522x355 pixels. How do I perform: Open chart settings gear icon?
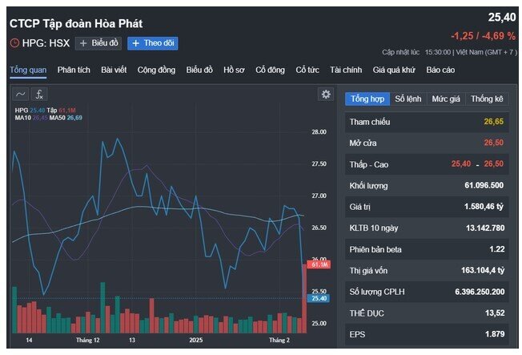326,95
